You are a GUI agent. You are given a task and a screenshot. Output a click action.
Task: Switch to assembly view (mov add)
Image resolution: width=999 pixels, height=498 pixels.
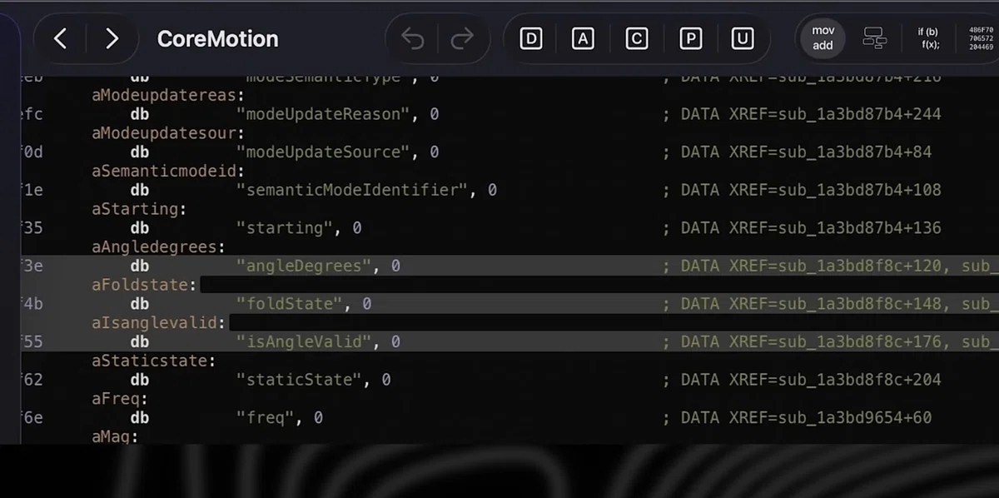point(823,37)
